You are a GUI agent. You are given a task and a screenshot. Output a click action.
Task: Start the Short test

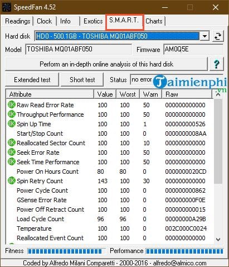(82, 80)
